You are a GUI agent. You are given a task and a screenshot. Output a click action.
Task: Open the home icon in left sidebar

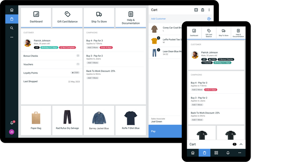pos(12,10)
